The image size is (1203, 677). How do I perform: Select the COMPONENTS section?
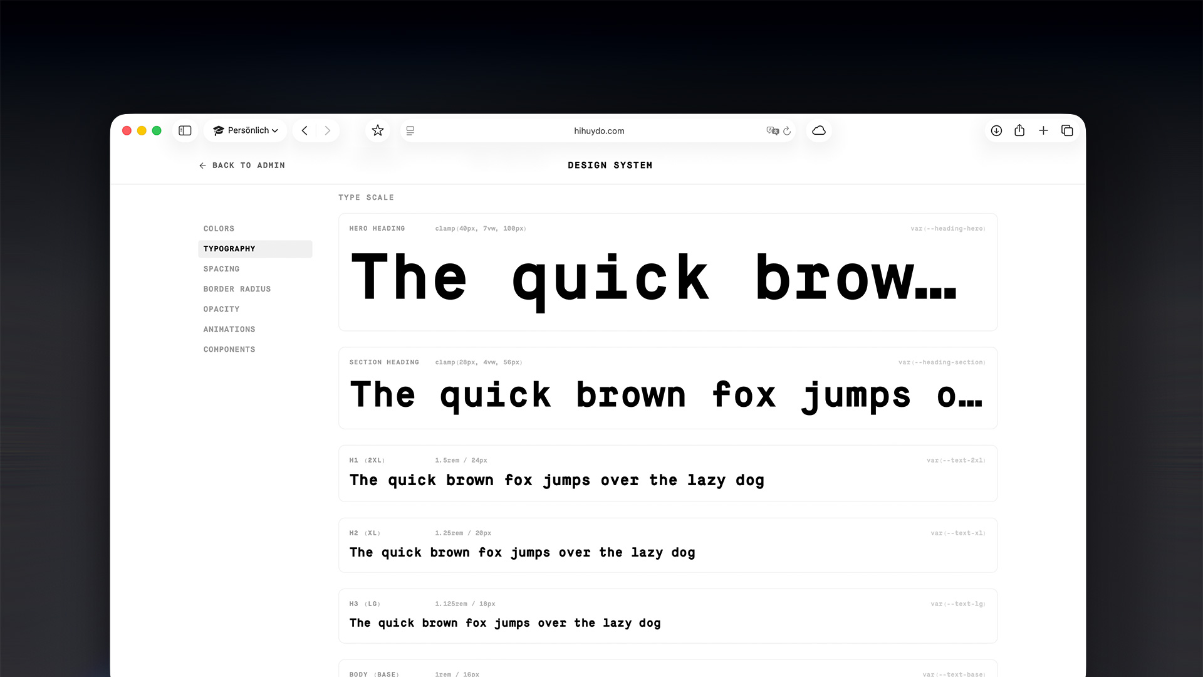tap(229, 349)
